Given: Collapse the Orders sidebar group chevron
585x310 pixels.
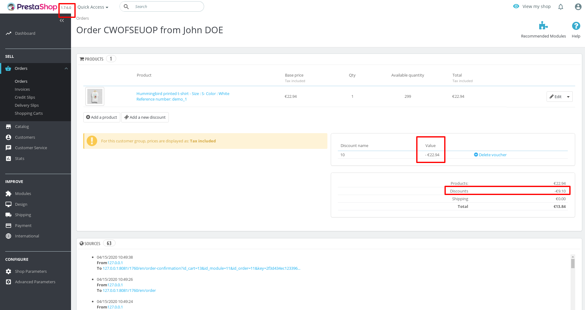Looking at the screenshot, I should (66, 68).
